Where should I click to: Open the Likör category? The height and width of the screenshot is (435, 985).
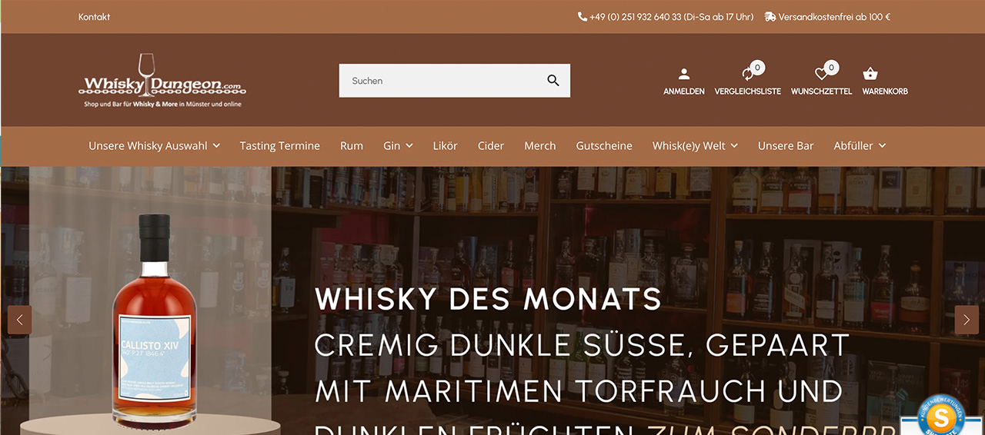click(x=445, y=146)
